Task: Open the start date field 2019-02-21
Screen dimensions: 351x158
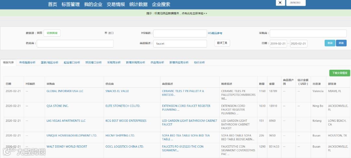Action: [278, 44]
